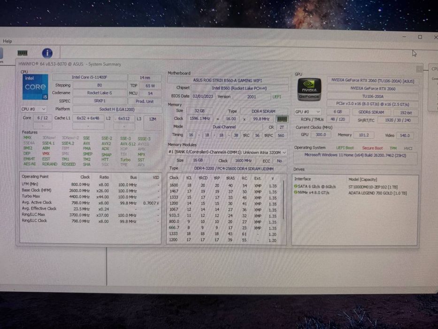
Task: Click the green status icon beside SATA 6 Gb/s
Action: pyautogui.click(x=296, y=186)
